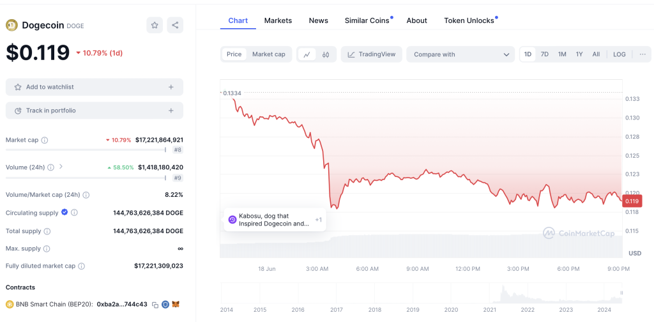
Task: Open the Similar Coins tab
Action: point(367,20)
